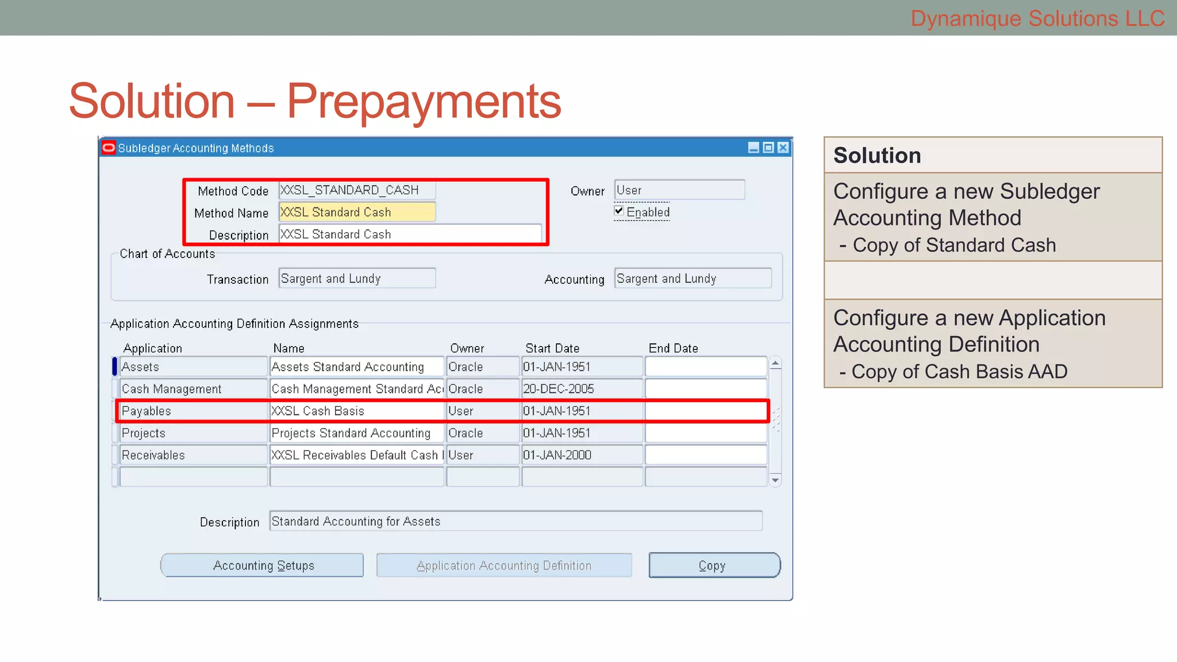The width and height of the screenshot is (1177, 662).
Task: Toggle the Enabled checkbox
Action: click(619, 211)
